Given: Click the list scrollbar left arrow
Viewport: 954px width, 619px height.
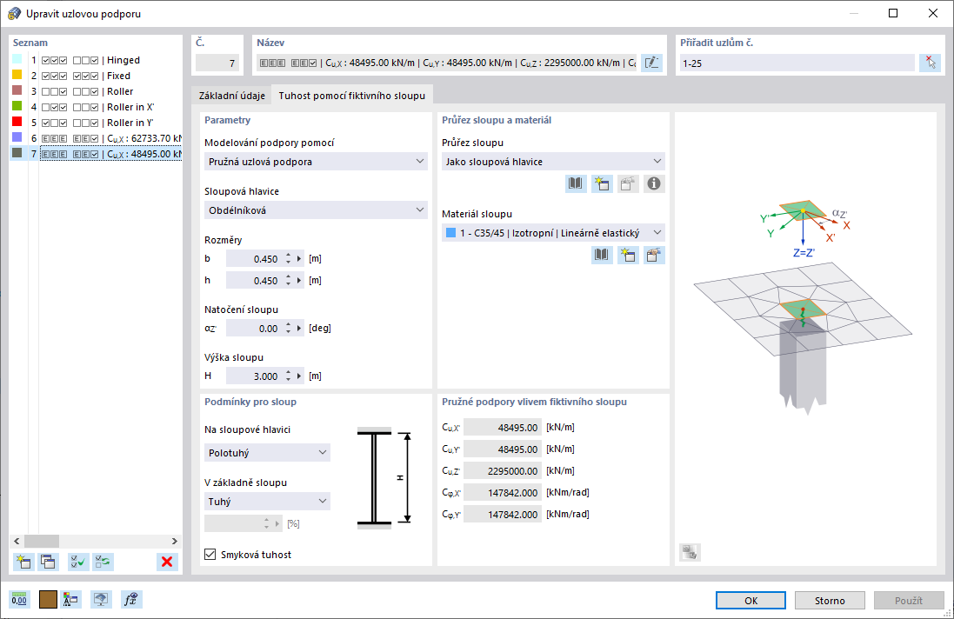Looking at the screenshot, I should pos(17,541).
